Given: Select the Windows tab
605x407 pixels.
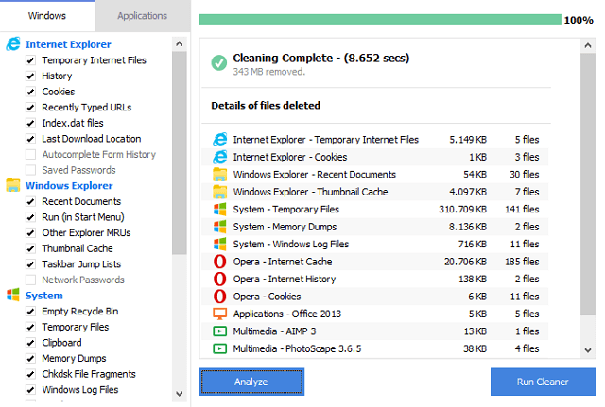Looking at the screenshot, I should 47,16.
